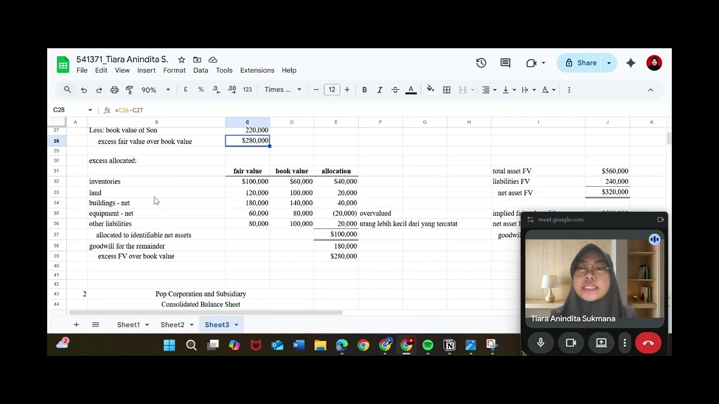Star the spreadsheet document
Screen dimensions: 719x404
pyautogui.click(x=181, y=59)
